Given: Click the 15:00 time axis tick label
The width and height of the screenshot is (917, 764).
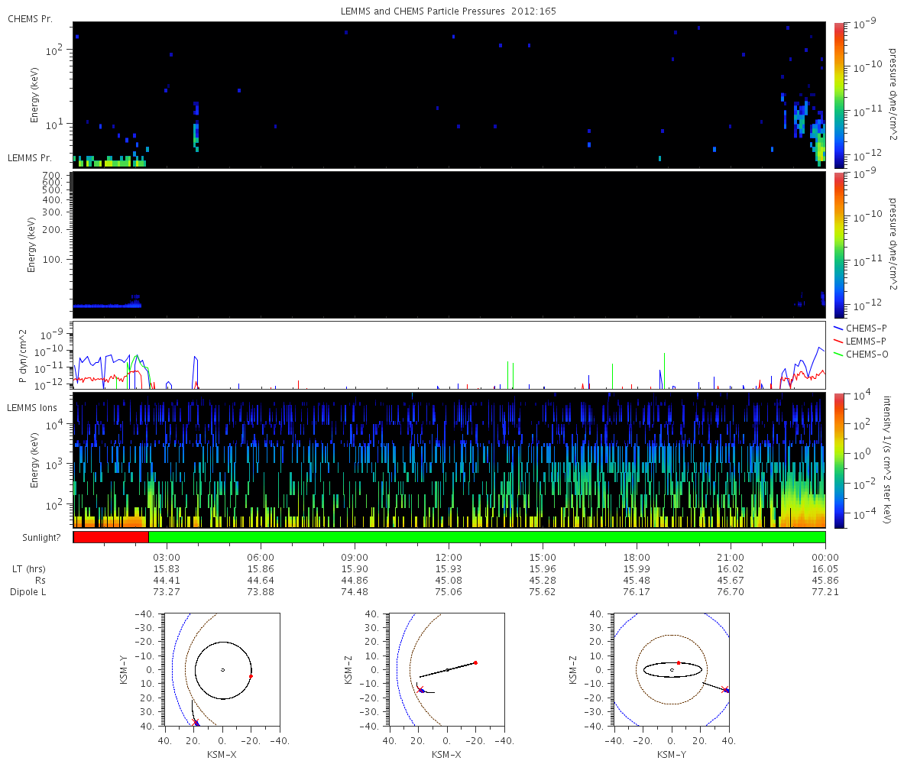Looking at the screenshot, I should click(543, 557).
